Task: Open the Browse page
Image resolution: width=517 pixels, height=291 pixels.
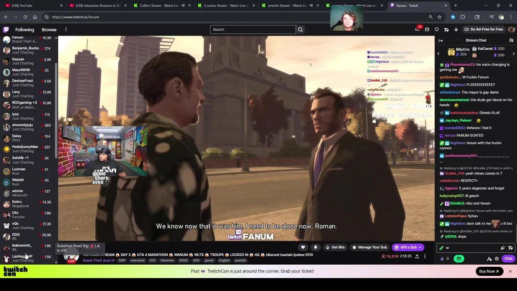Action: coord(49,30)
